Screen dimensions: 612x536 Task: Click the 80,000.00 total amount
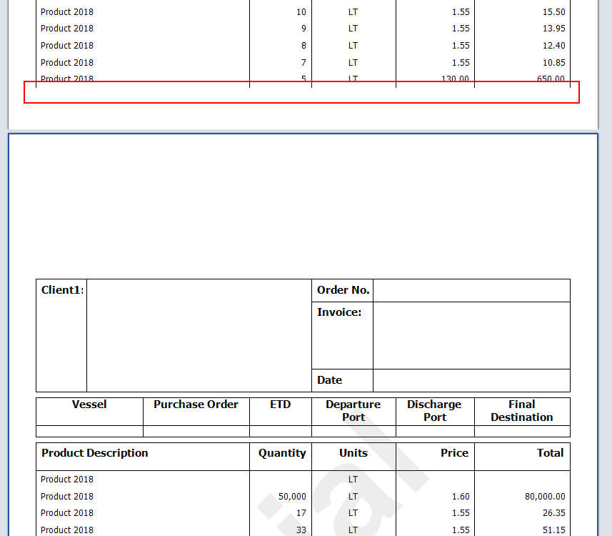pyautogui.click(x=543, y=497)
